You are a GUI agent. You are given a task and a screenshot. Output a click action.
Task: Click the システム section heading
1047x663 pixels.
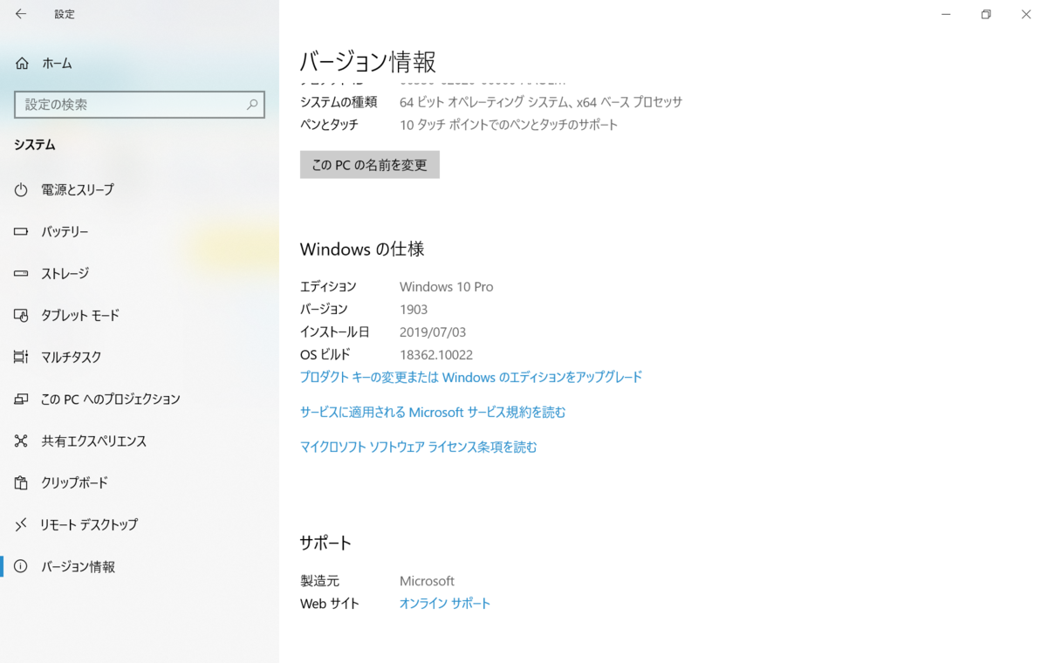(35, 145)
